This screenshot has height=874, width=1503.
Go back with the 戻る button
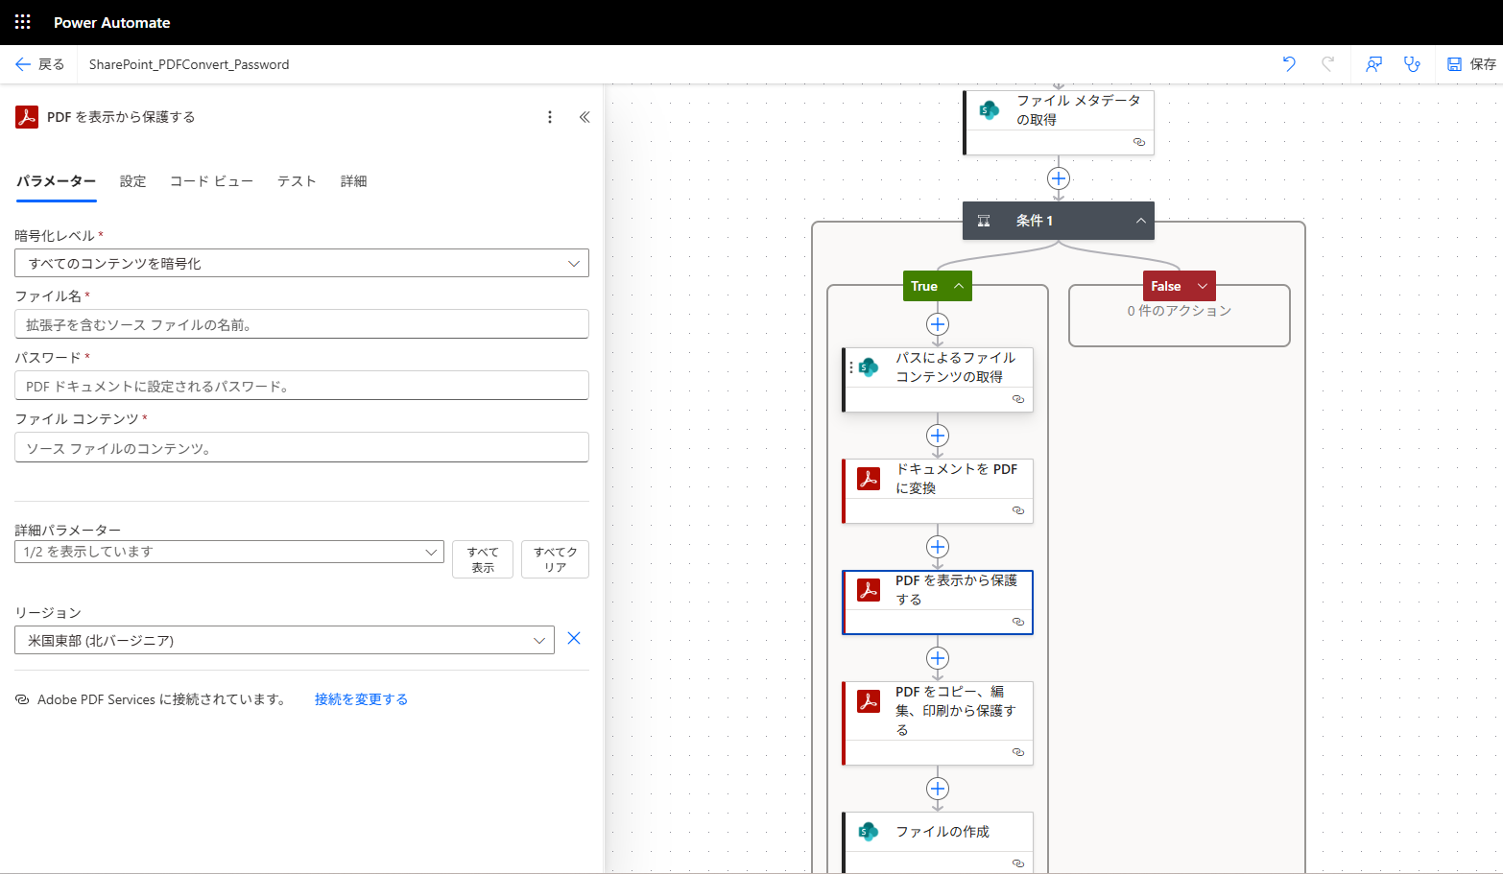tap(40, 64)
